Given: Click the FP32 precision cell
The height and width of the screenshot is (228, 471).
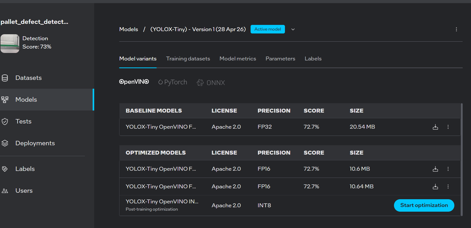Looking at the screenshot, I should [x=265, y=127].
